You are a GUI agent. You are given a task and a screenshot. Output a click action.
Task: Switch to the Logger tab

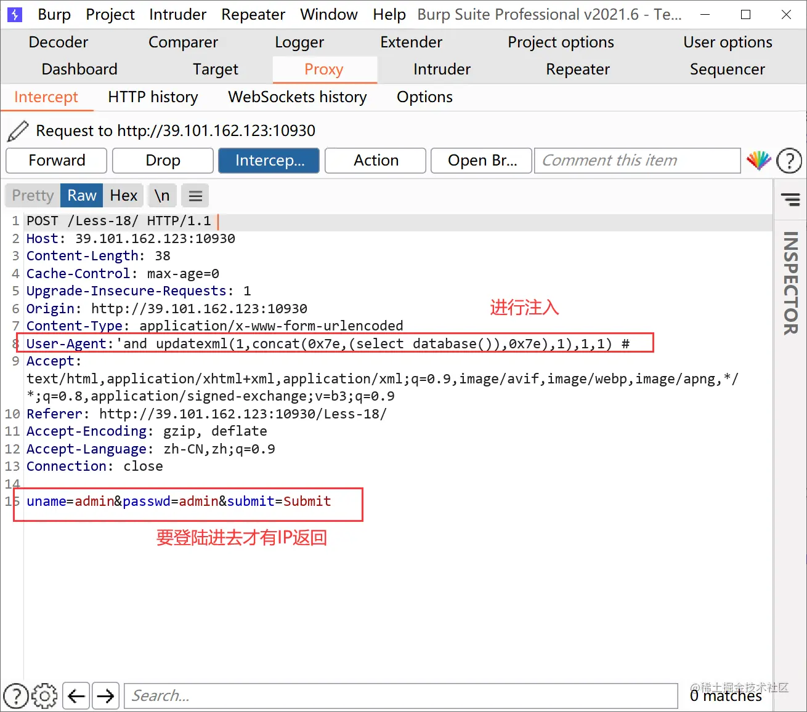[299, 42]
